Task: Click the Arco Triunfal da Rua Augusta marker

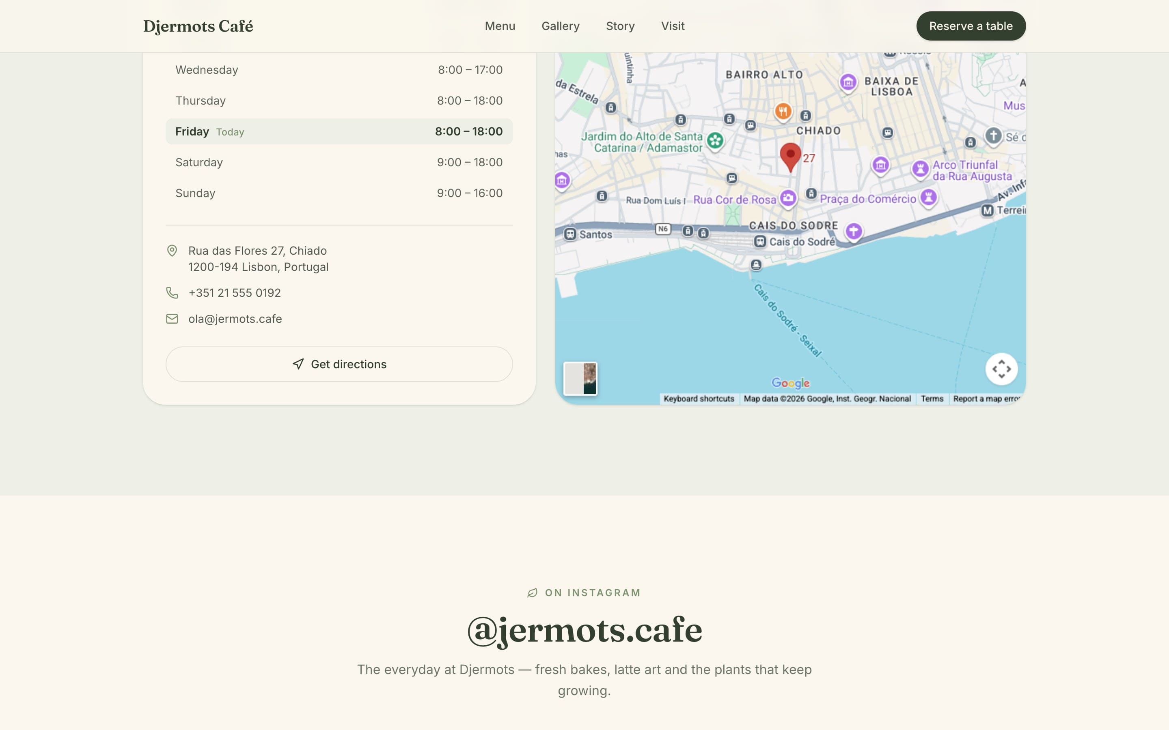Action: point(920,169)
